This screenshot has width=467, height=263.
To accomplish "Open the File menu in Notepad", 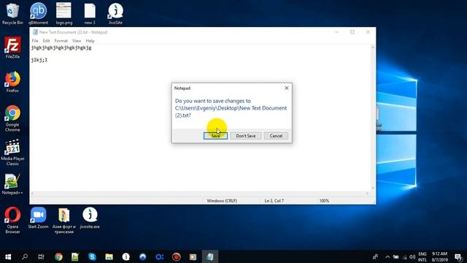I will (x=35, y=41).
